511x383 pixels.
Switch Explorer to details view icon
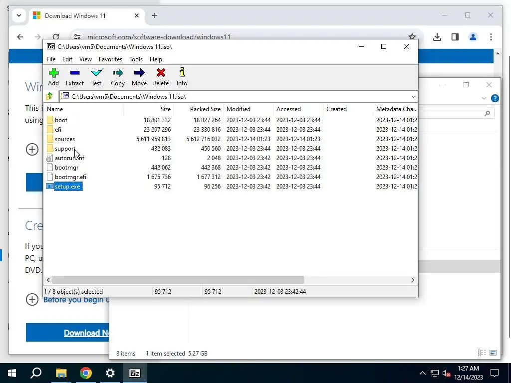tap(482, 353)
